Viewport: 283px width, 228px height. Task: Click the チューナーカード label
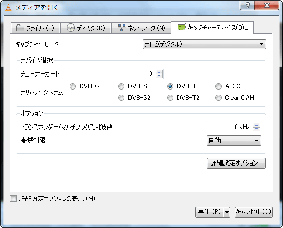[x=40, y=74]
